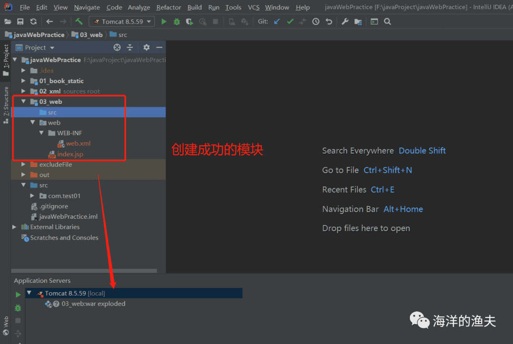Viewport: 513px width, 344px height.
Task: Click 03_web breadcrumb
Action: click(x=87, y=35)
